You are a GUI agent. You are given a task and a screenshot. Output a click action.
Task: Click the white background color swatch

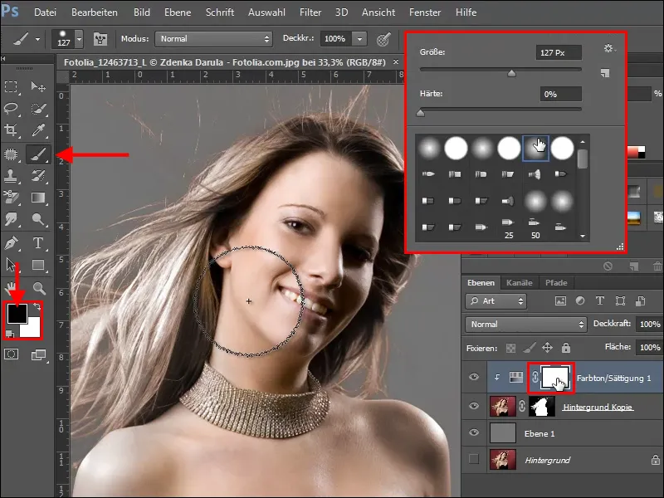[32, 329]
